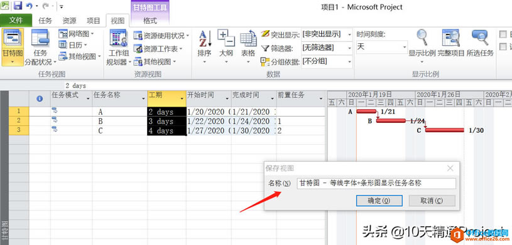Close the 保存视图 dialog with X
The image size is (512, 245).
pos(450,169)
